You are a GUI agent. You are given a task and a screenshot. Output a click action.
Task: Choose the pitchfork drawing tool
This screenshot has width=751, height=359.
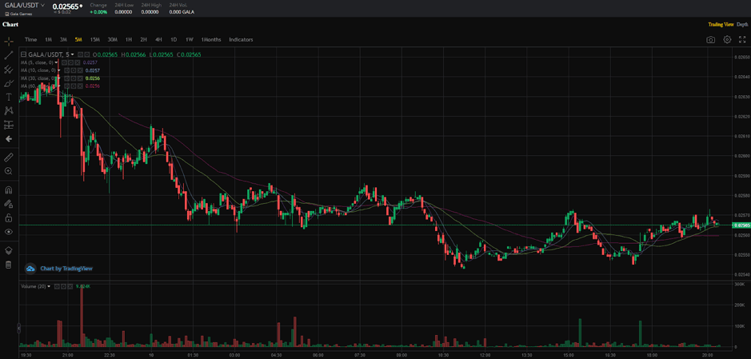click(9, 69)
